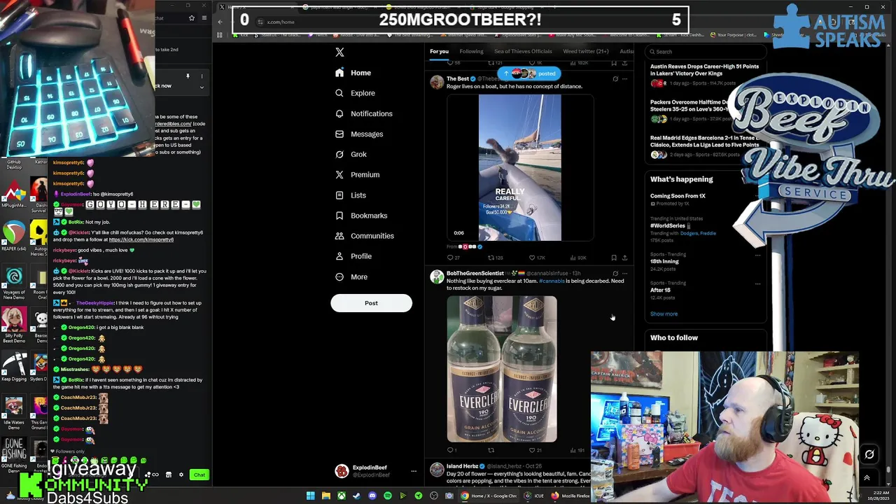The height and width of the screenshot is (504, 896).
Task: Click the kick.com/kimsopretty6 chat link
Action: click(141, 239)
